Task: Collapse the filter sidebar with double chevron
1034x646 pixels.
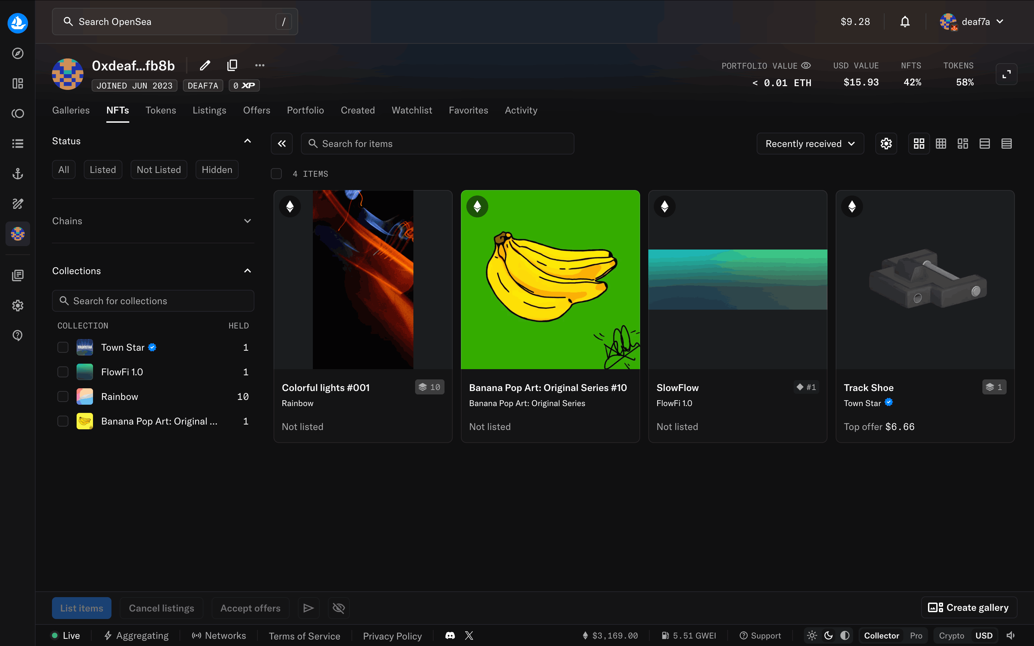Action: click(281, 144)
